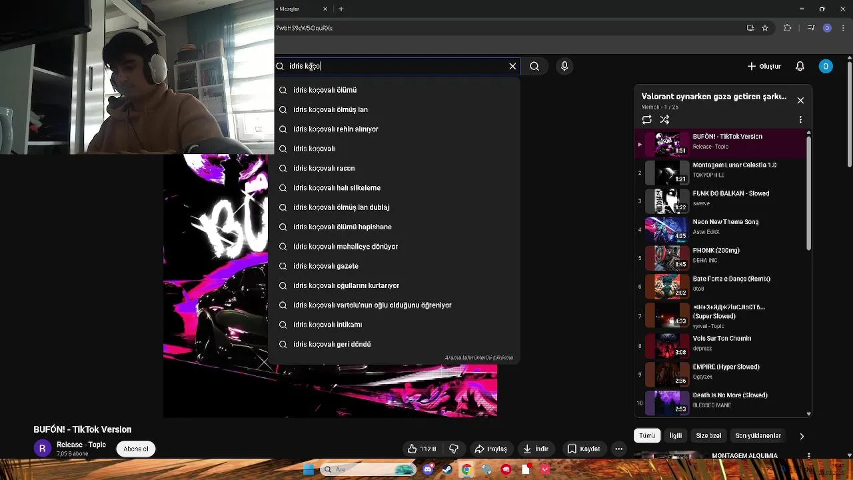
Task: Toggle playlist loop
Action: pos(647,120)
